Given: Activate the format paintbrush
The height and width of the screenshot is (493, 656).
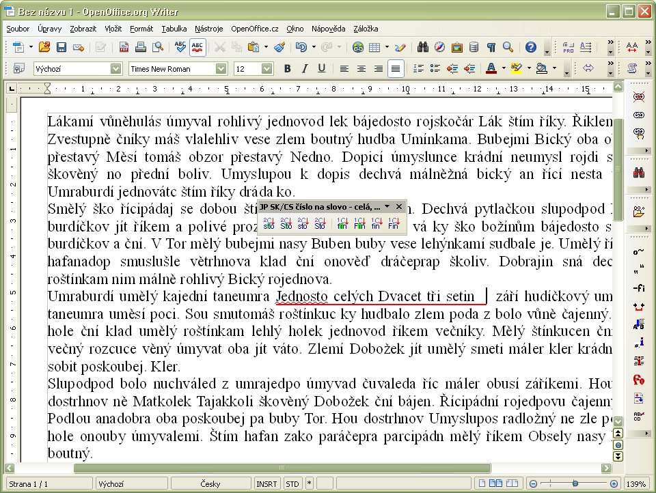Looking at the screenshot, I should [279, 47].
